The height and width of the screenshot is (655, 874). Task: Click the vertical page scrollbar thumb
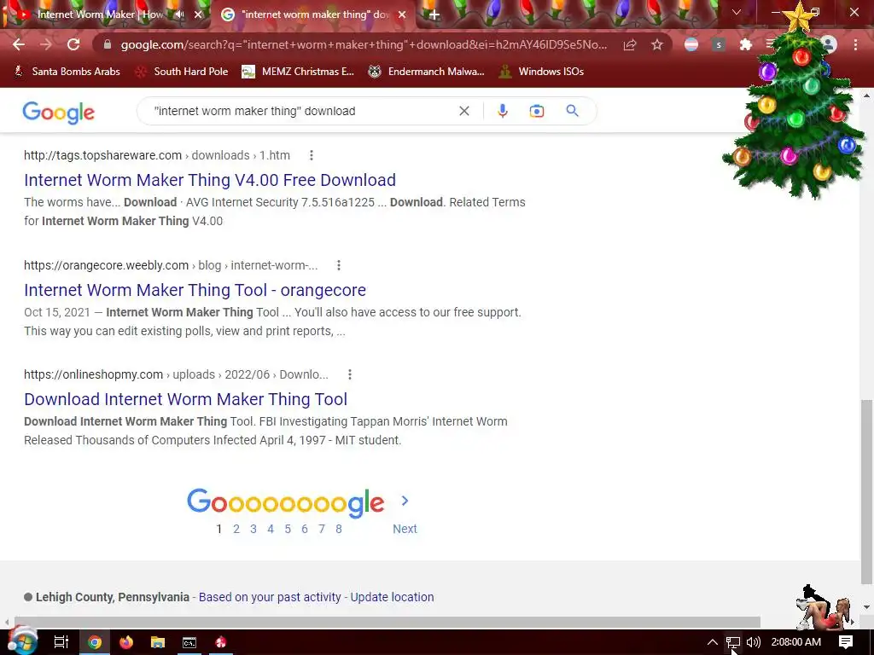[x=866, y=492]
